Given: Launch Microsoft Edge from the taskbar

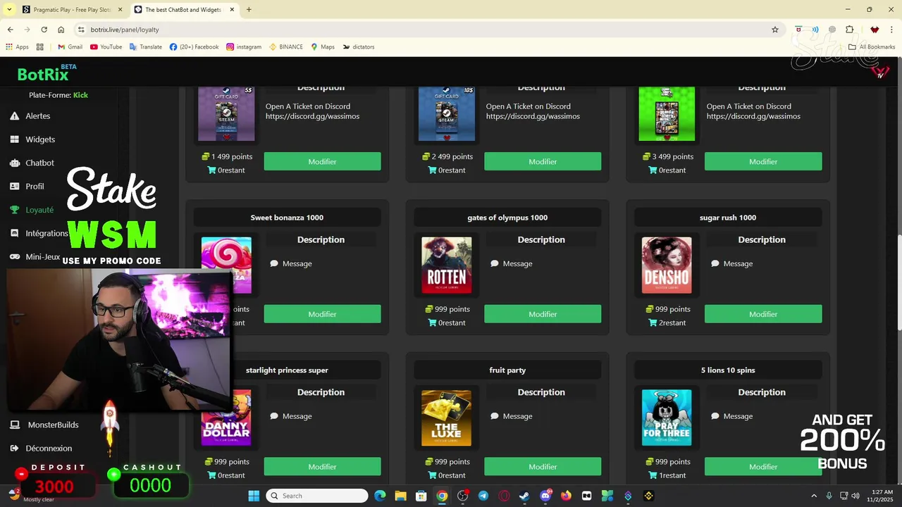Looking at the screenshot, I should 380,496.
